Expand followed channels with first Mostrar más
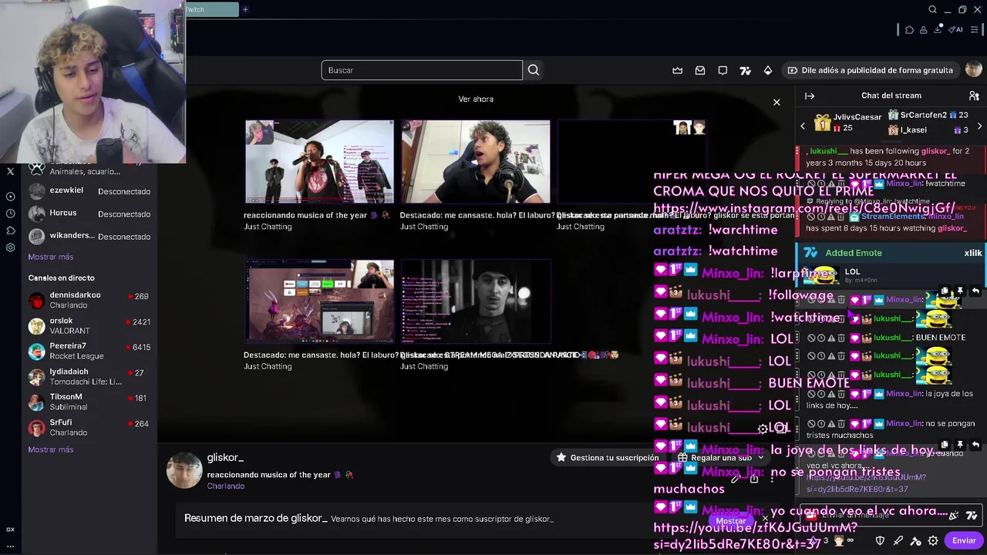Screen dimensions: 987x555 (51, 257)
